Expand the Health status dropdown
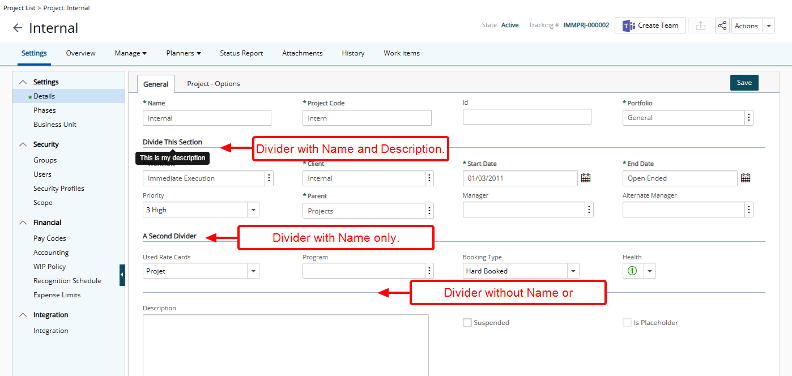The height and width of the screenshot is (376, 792). click(x=650, y=271)
